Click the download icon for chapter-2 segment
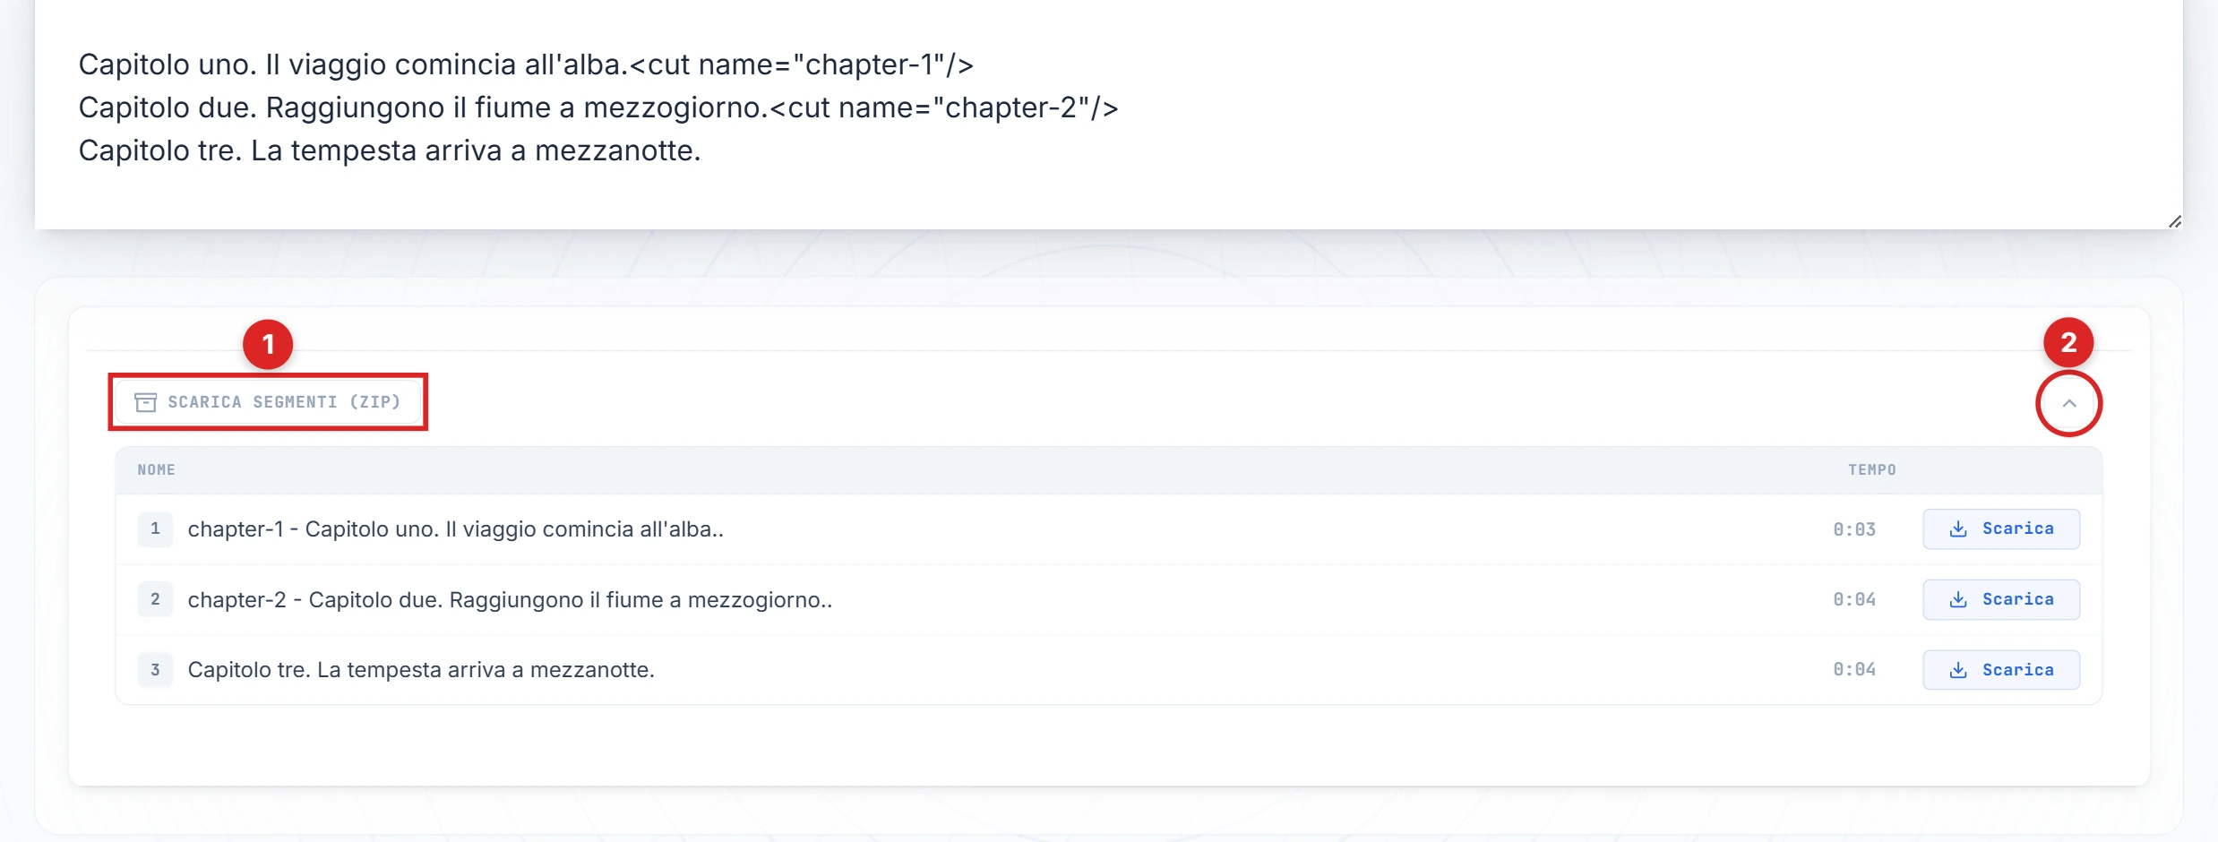The height and width of the screenshot is (842, 2218). click(x=1958, y=599)
